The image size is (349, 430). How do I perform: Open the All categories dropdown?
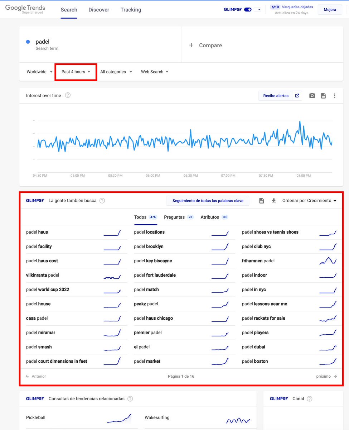pyautogui.click(x=116, y=72)
